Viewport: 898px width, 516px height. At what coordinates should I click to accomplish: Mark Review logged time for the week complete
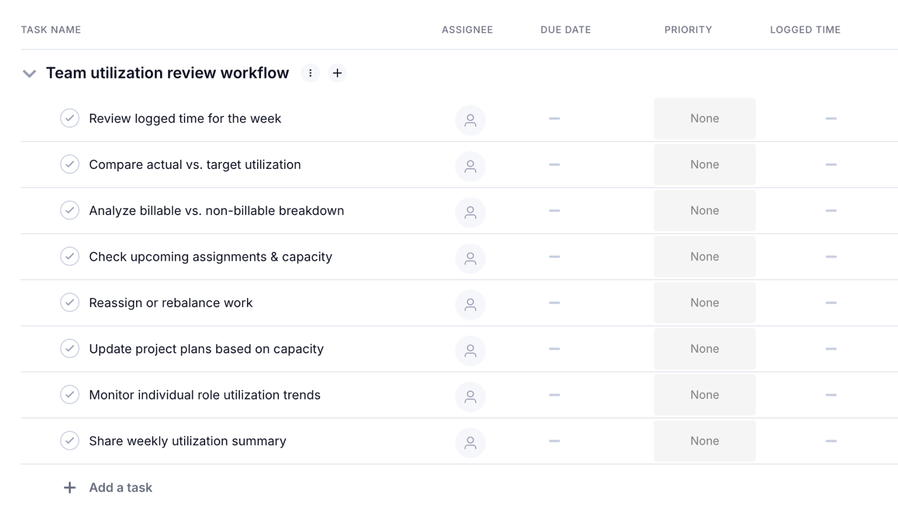point(70,118)
